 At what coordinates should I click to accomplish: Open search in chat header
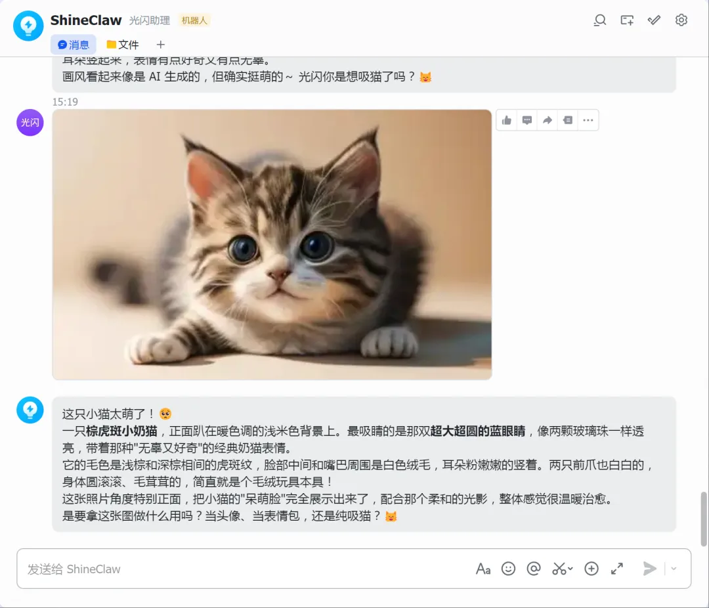599,20
